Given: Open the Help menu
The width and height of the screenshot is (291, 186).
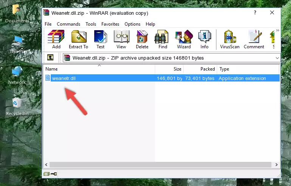Looking at the screenshot, I should click(150, 24).
